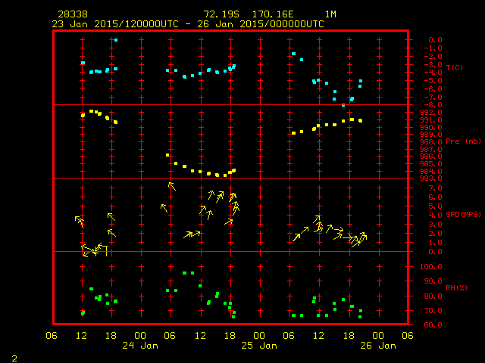Click the cyan temperature point at -8.0 C
The height and width of the screenshot is (363, 485).
[343, 105]
